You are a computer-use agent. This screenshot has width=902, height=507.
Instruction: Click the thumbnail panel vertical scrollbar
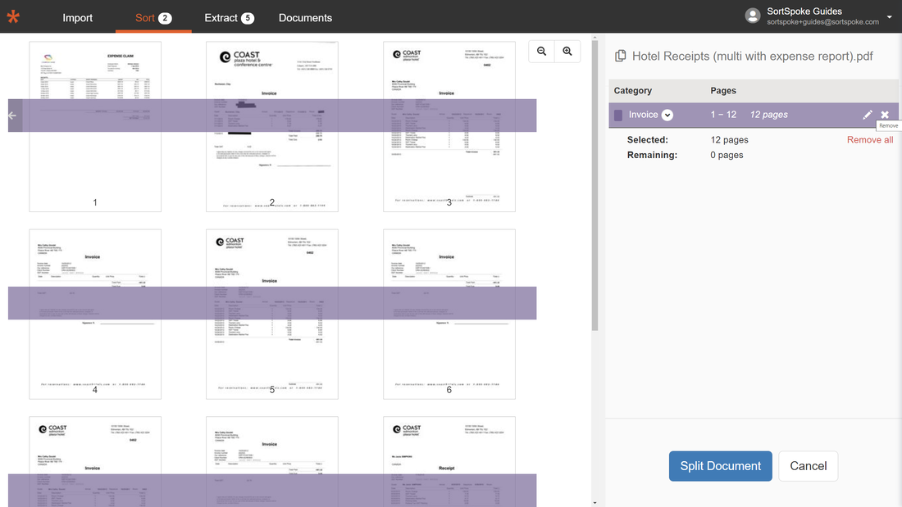594,186
